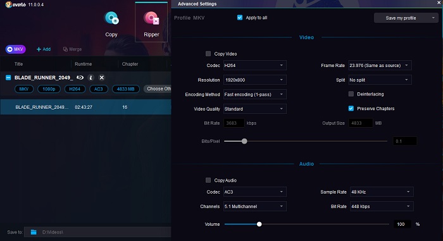Click the Merge button
This screenshot has width=443, height=241.
[x=72, y=49]
